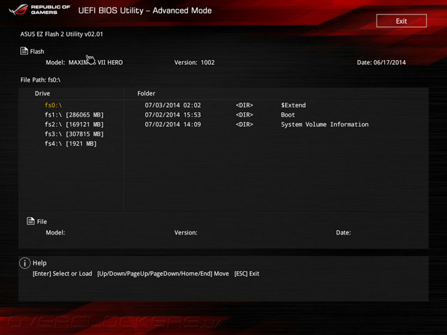Screen dimensions: 447x335
Task: Click the Help info icon
Action: pyautogui.click(x=25, y=262)
